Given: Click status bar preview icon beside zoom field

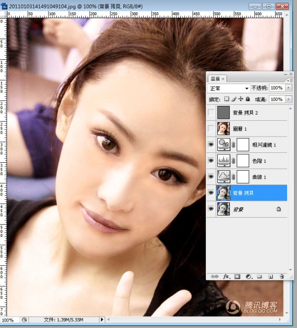Looking at the screenshot, I should 24,320.
